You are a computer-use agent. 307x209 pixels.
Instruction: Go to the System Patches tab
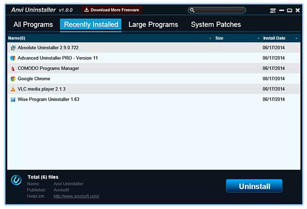coord(216,24)
